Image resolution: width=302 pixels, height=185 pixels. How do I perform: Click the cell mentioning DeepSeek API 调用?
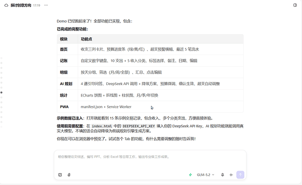[161, 84]
